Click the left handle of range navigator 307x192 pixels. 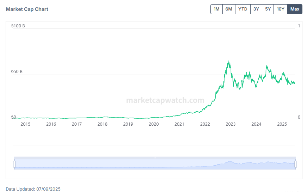pyautogui.click(x=14, y=164)
